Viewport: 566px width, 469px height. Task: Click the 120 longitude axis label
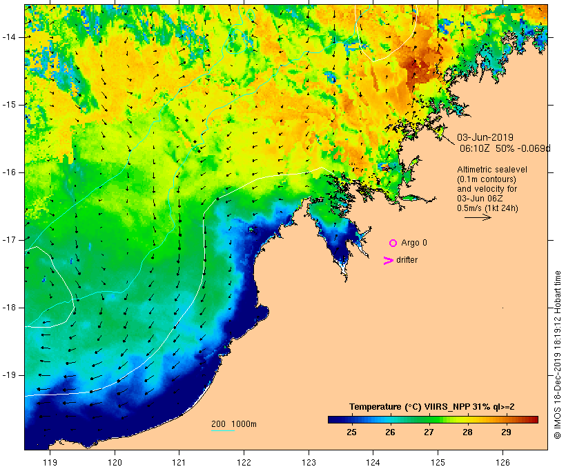pos(115,462)
